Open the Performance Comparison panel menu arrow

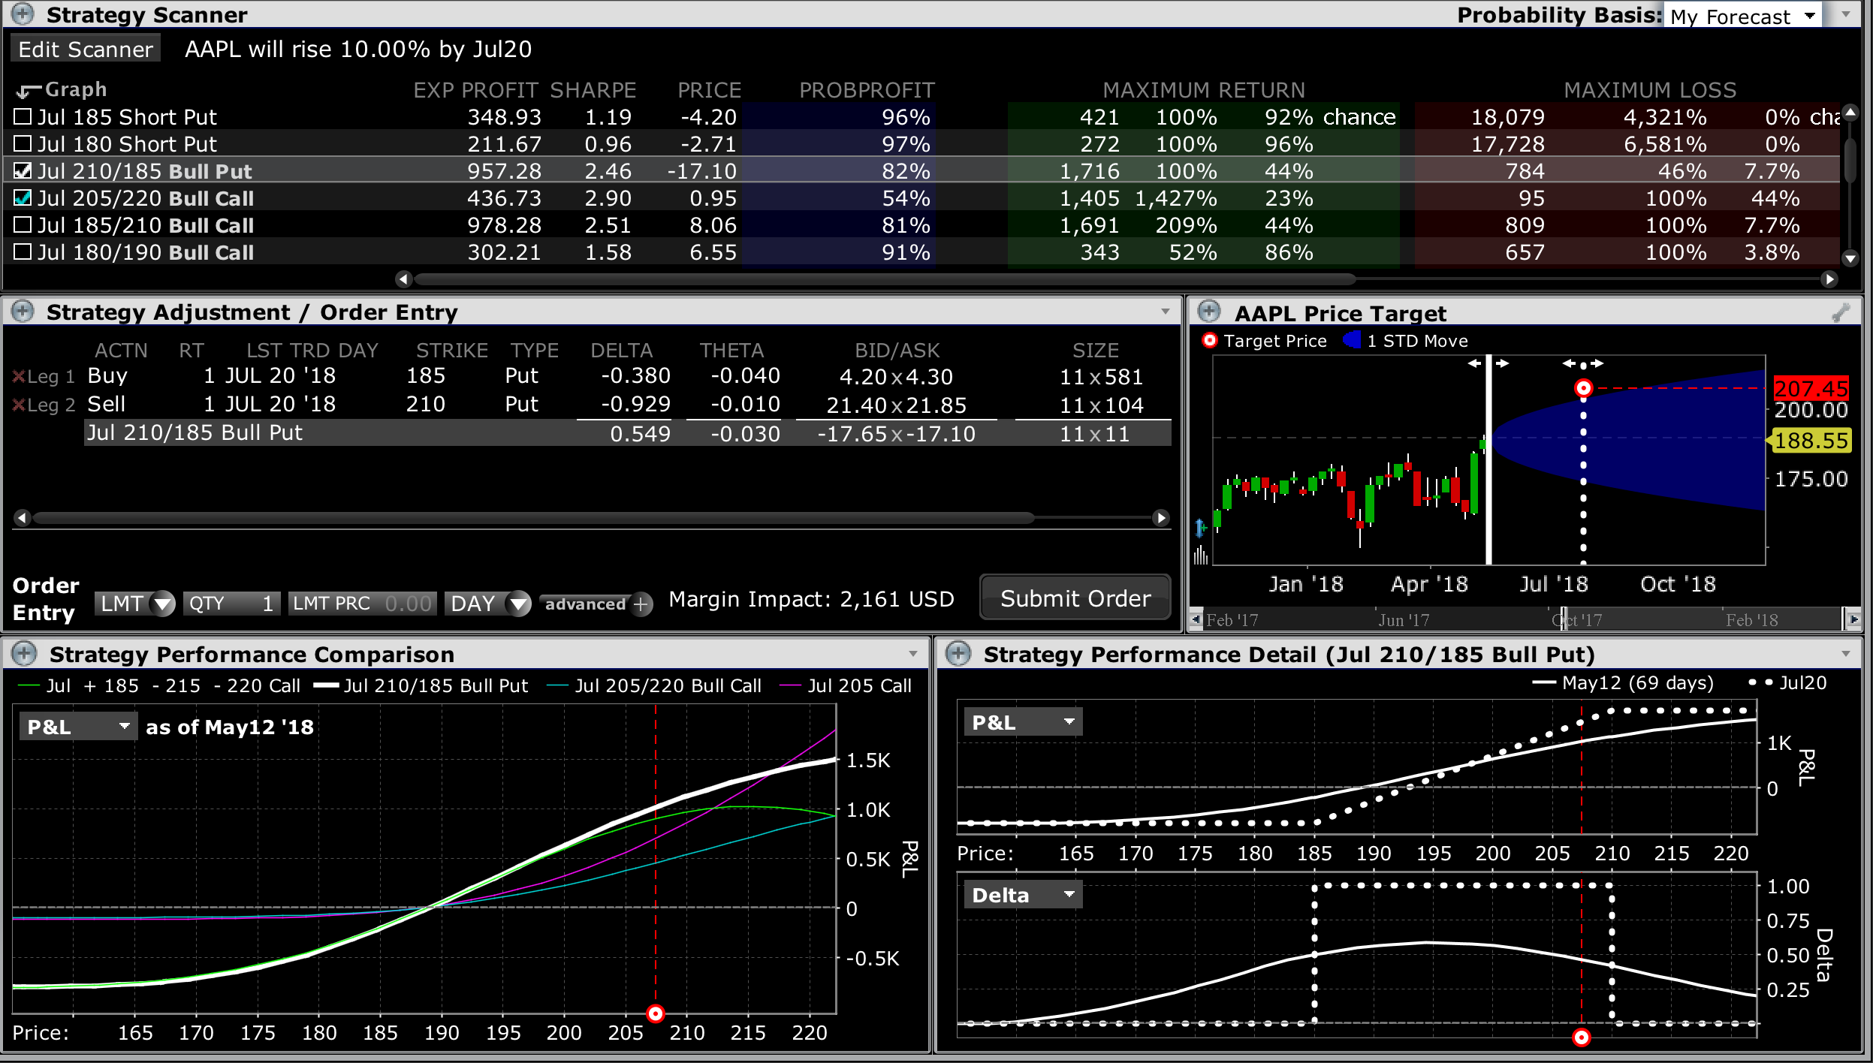(913, 654)
